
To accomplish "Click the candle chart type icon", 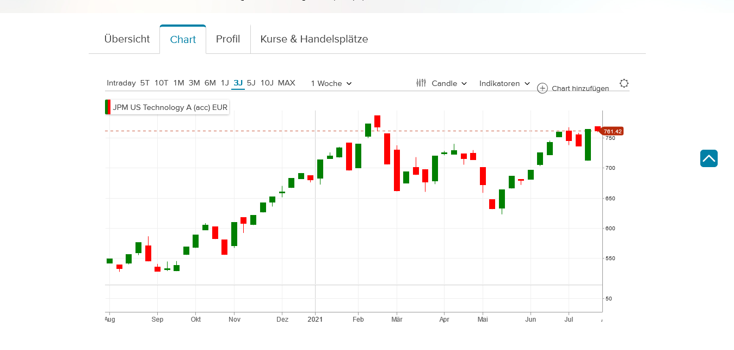I will [421, 83].
